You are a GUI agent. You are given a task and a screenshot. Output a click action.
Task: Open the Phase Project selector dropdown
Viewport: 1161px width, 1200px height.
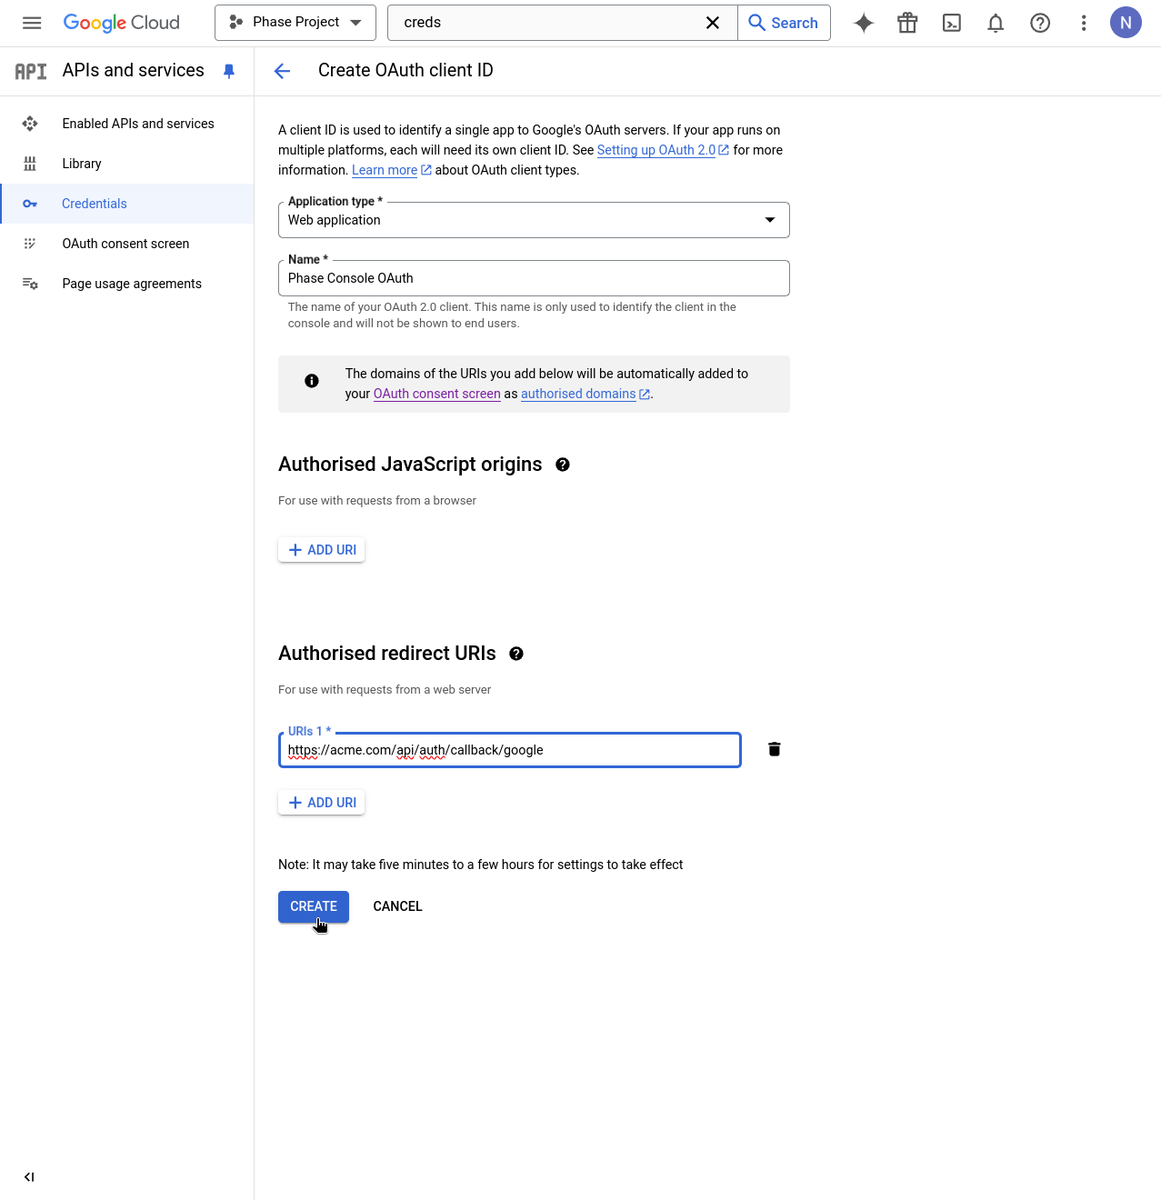295,23
